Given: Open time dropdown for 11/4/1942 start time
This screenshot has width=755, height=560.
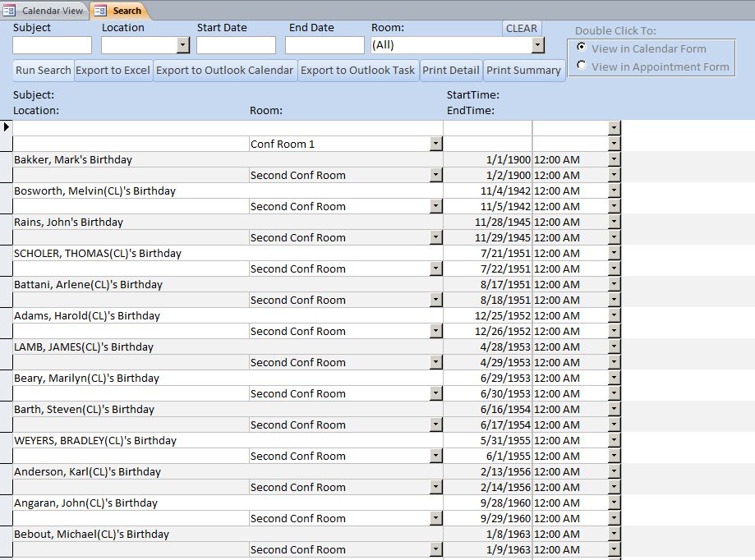Looking at the screenshot, I should click(614, 190).
